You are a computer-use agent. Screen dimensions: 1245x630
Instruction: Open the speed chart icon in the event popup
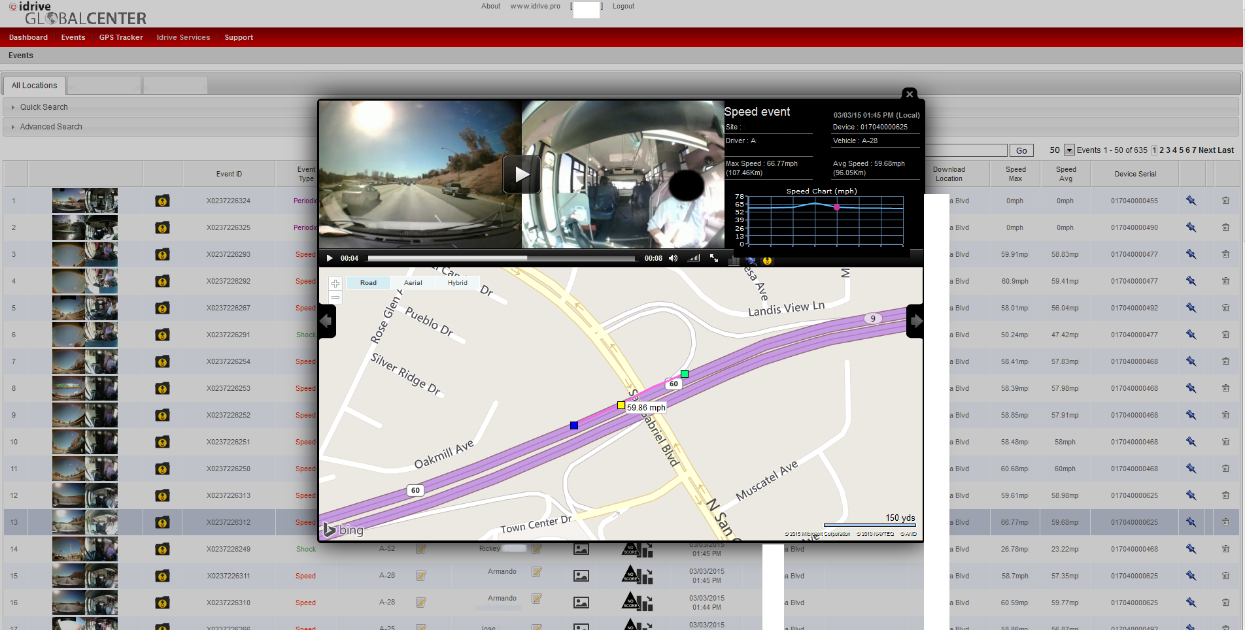pos(734,260)
